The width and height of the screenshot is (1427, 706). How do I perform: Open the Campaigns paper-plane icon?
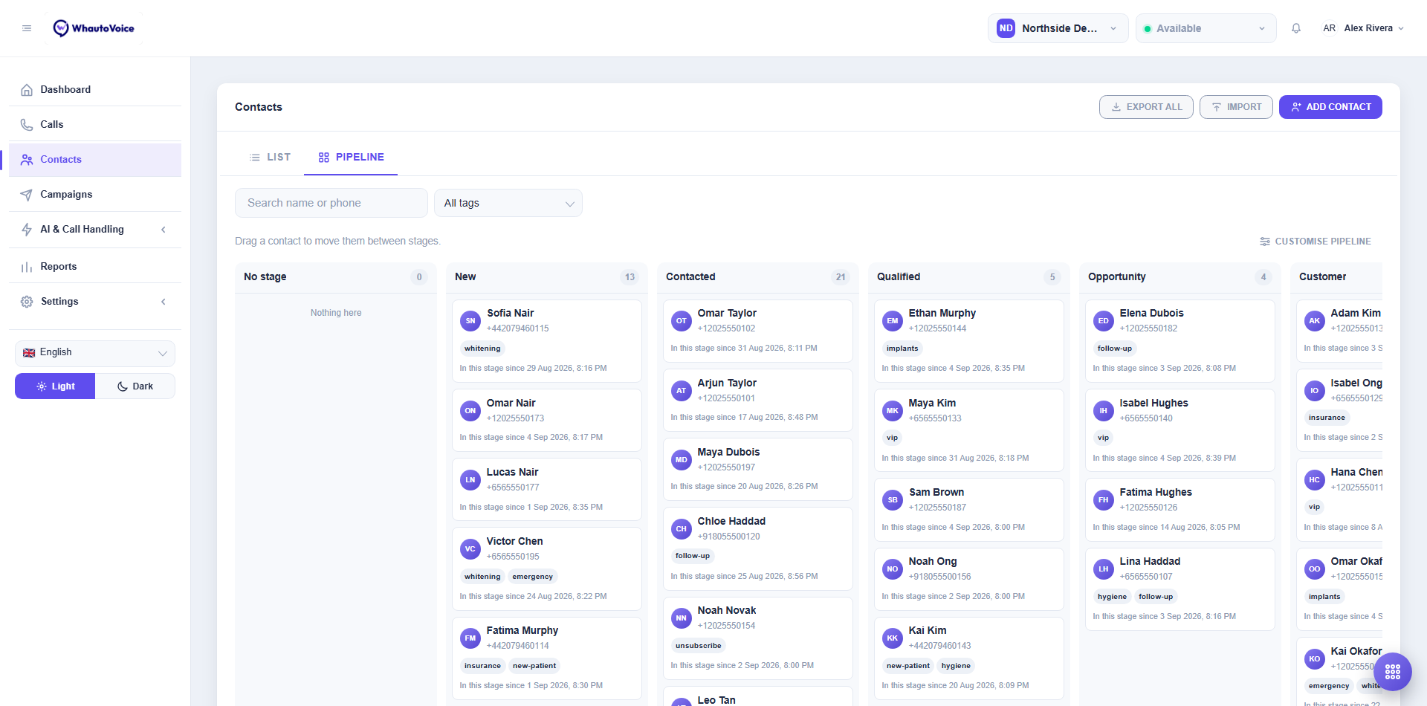(x=27, y=195)
